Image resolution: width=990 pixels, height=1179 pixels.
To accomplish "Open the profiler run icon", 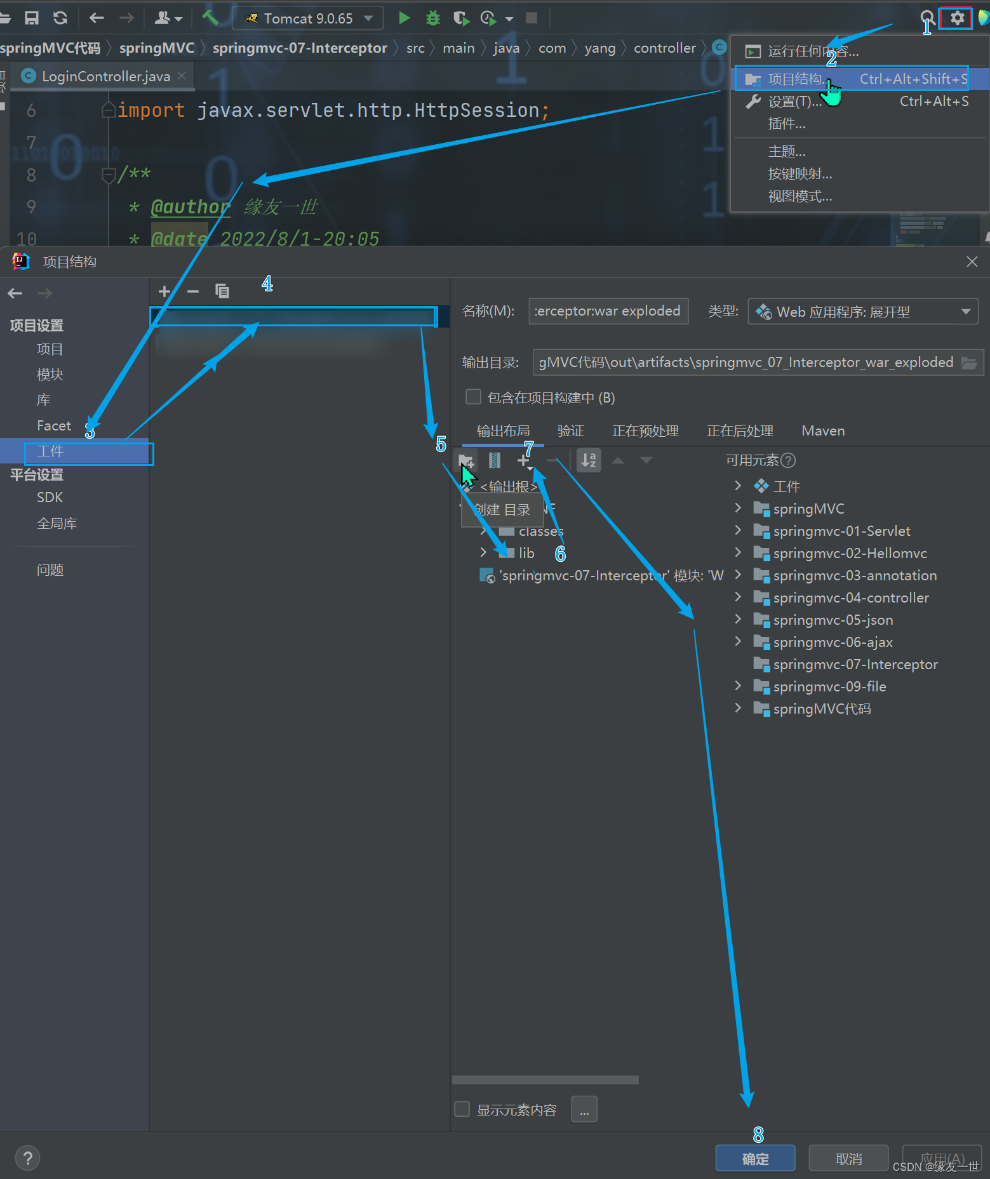I will tap(488, 18).
